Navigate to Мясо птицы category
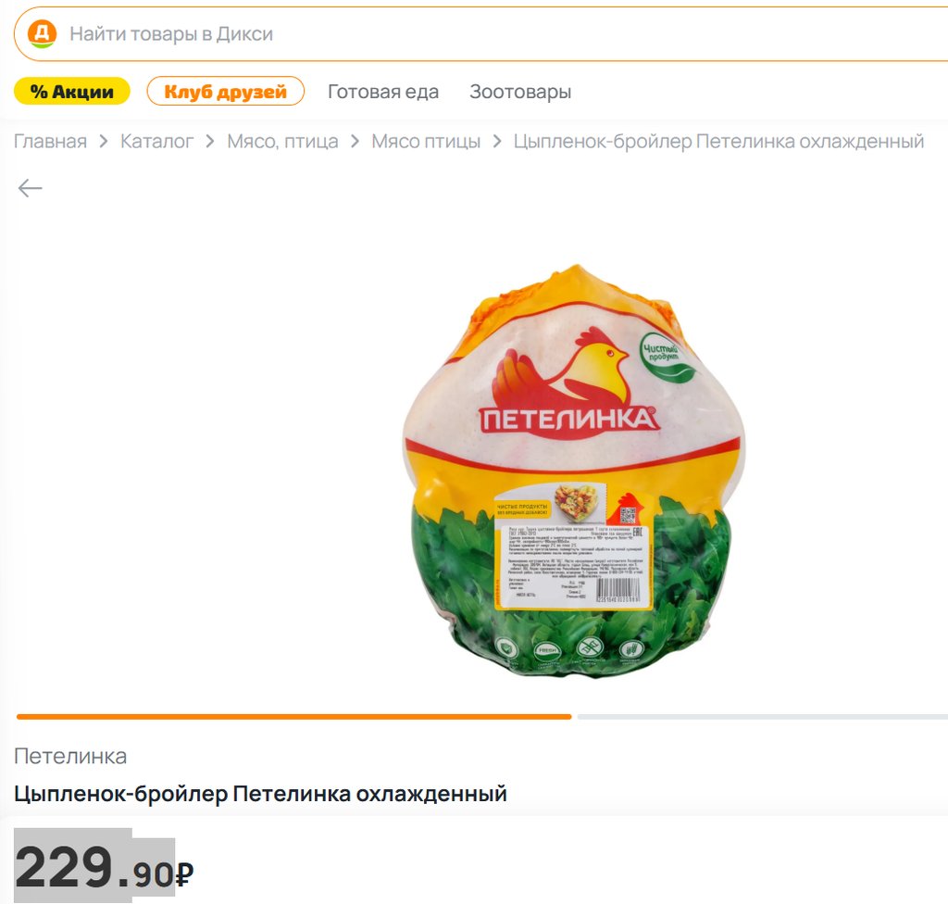This screenshot has width=948, height=904. 426,142
